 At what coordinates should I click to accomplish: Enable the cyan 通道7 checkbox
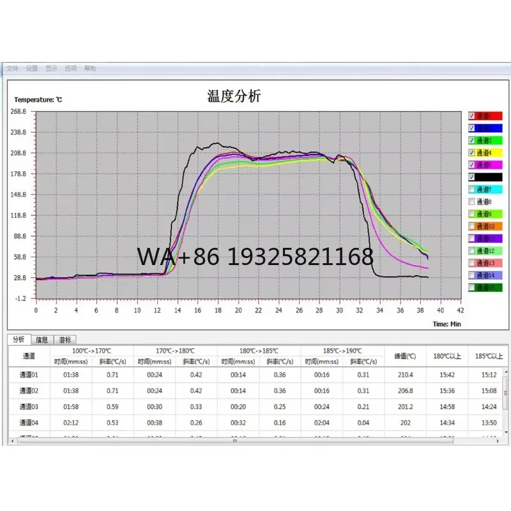pyautogui.click(x=471, y=189)
